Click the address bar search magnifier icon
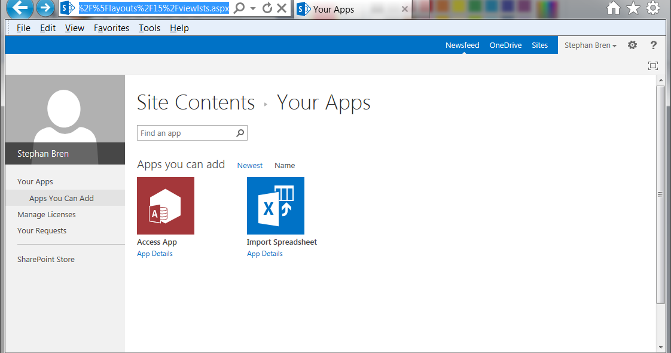The image size is (671, 353). (x=240, y=8)
